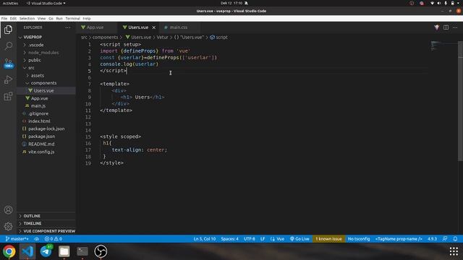Screen dimensions: 463x260
Task: Open editor more actions ellipsis
Action: (455, 27)
